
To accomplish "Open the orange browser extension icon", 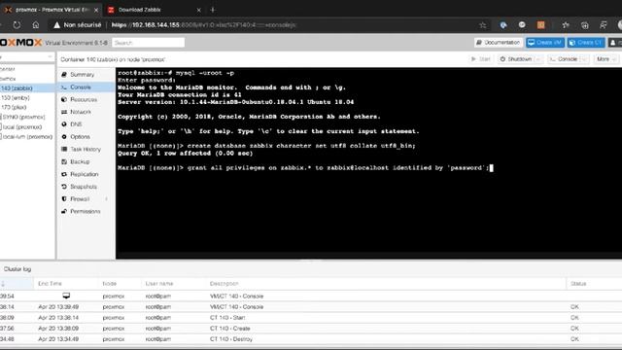I will click(x=540, y=25).
